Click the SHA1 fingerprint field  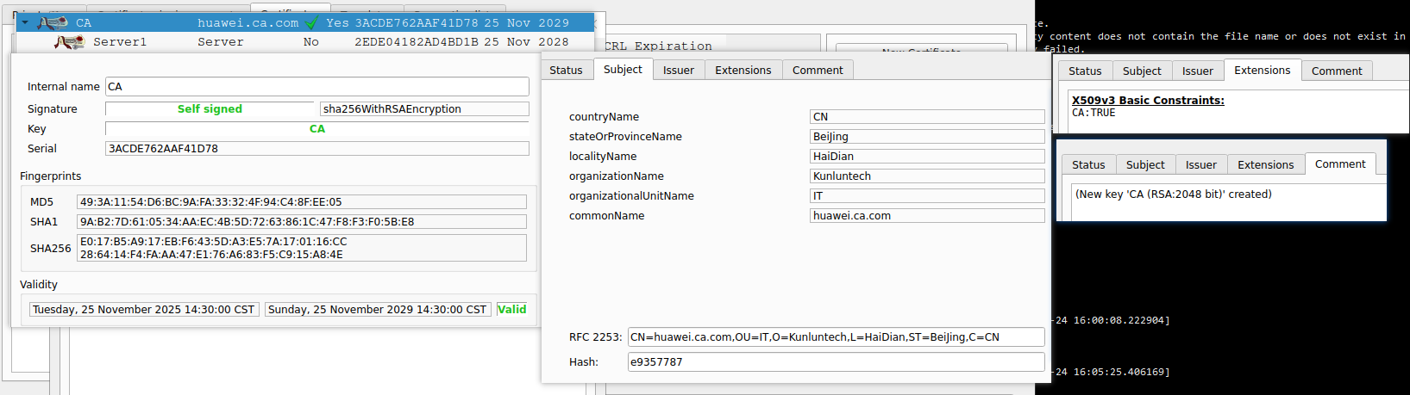point(301,222)
